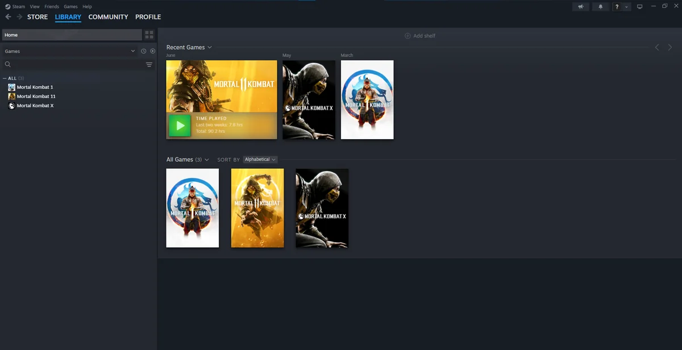Image resolution: width=682 pixels, height=350 pixels.
Task: Open the Games category dropdown
Action: coord(70,51)
